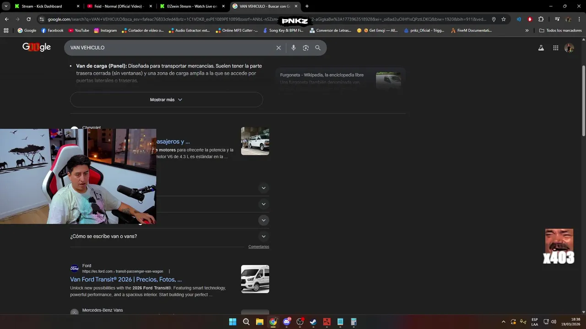The height and width of the screenshot is (329, 586).
Task: Open three-dot options for the Ford result
Action: point(169,271)
